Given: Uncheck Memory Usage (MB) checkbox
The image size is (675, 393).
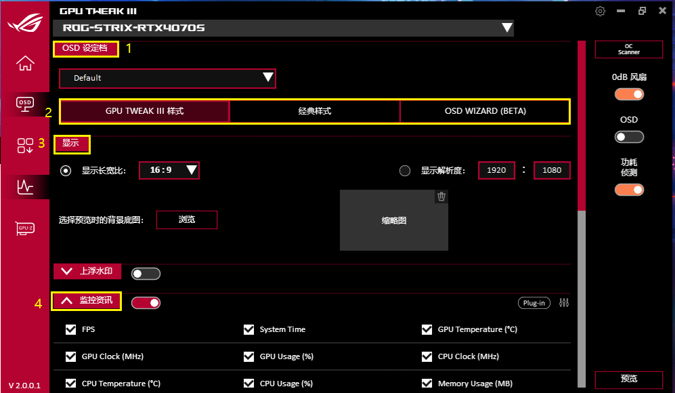Looking at the screenshot, I should pos(427,384).
